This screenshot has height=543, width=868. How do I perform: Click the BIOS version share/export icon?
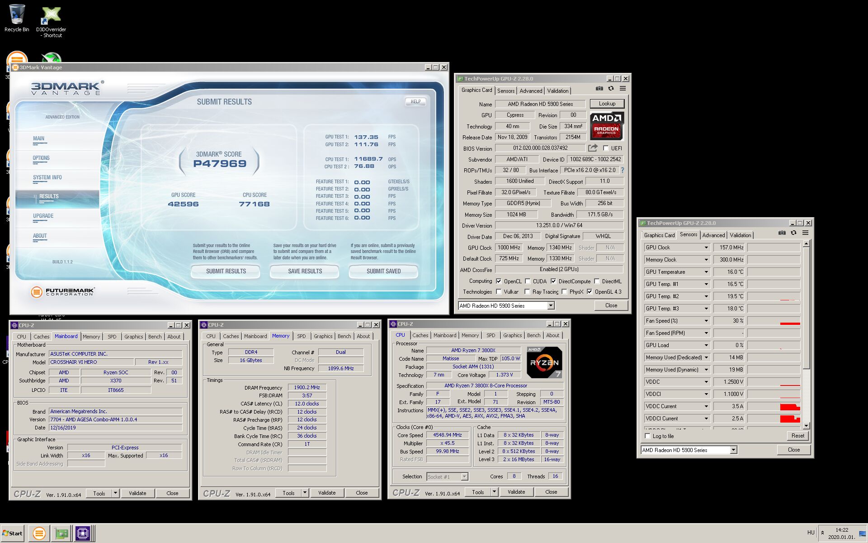(x=593, y=148)
